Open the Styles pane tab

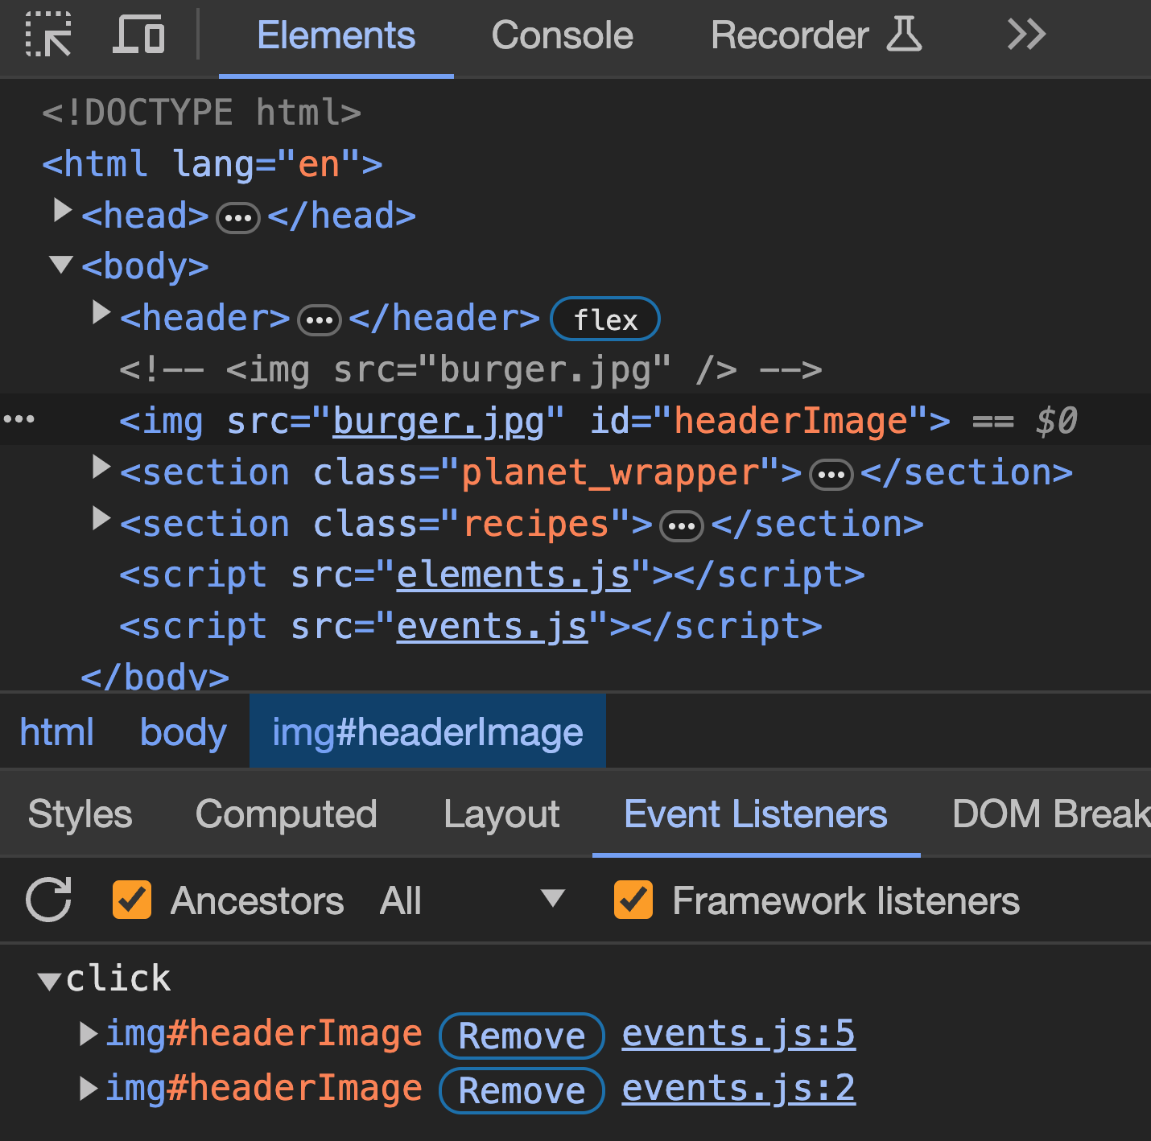(x=80, y=814)
